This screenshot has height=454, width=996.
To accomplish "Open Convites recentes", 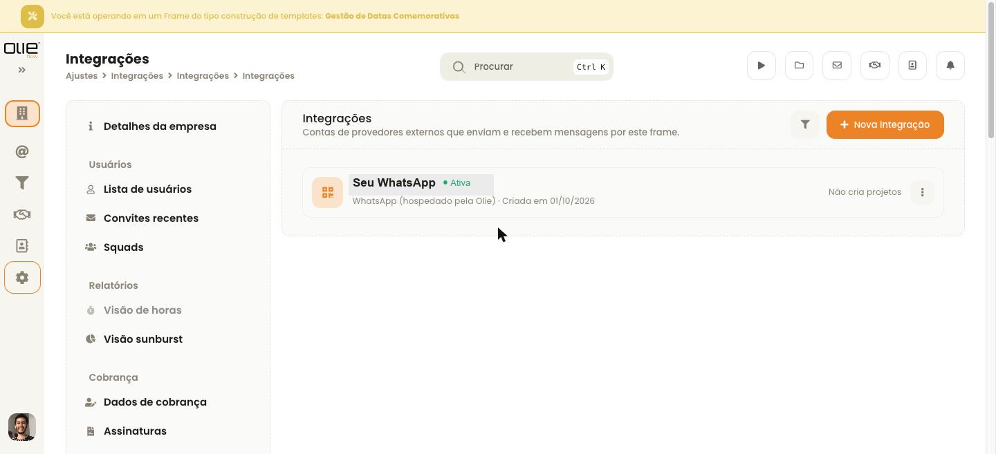I will click(151, 218).
